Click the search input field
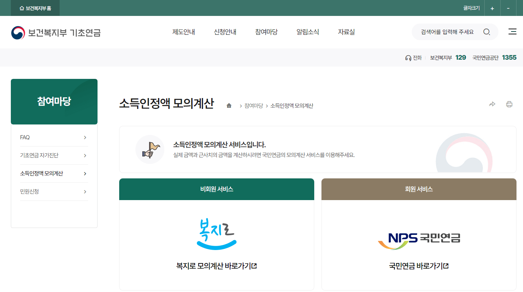523x292 pixels. click(448, 32)
